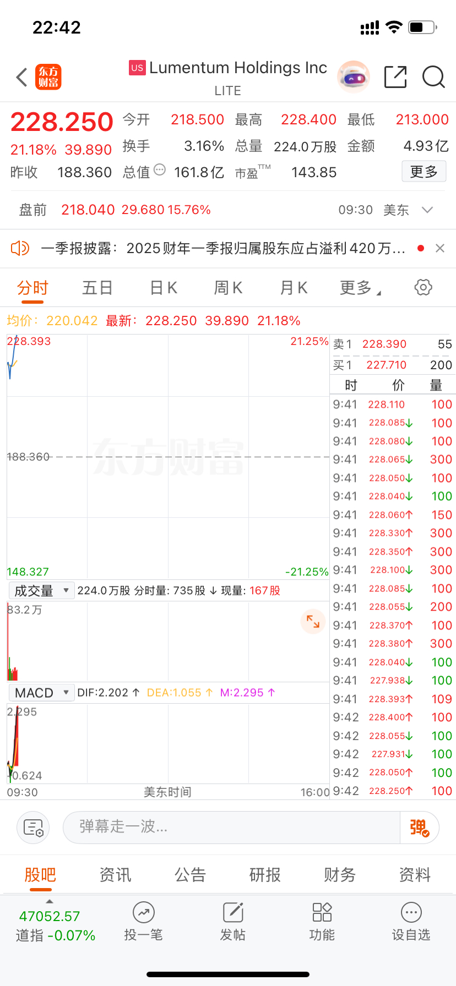This screenshot has width=456, height=986.
Task: Open the search magnifier icon
Action: tap(433, 77)
